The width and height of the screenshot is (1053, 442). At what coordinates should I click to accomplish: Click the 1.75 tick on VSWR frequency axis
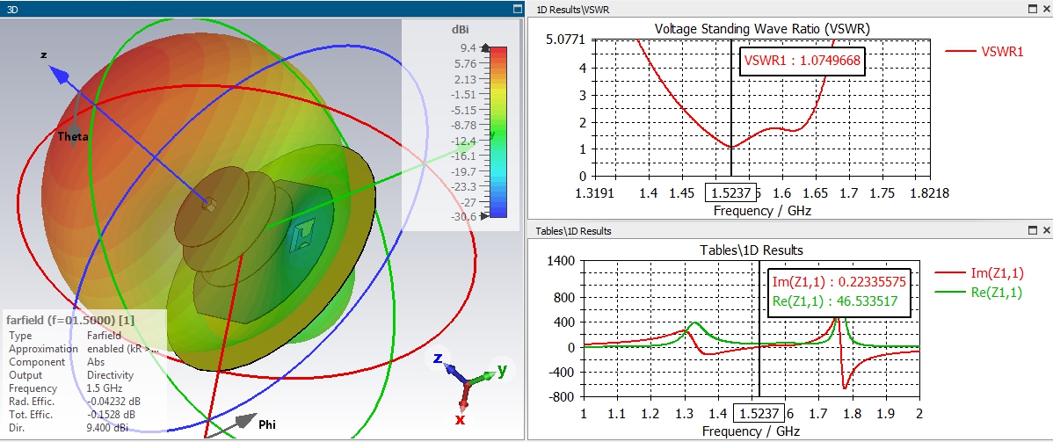pyautogui.click(x=882, y=193)
